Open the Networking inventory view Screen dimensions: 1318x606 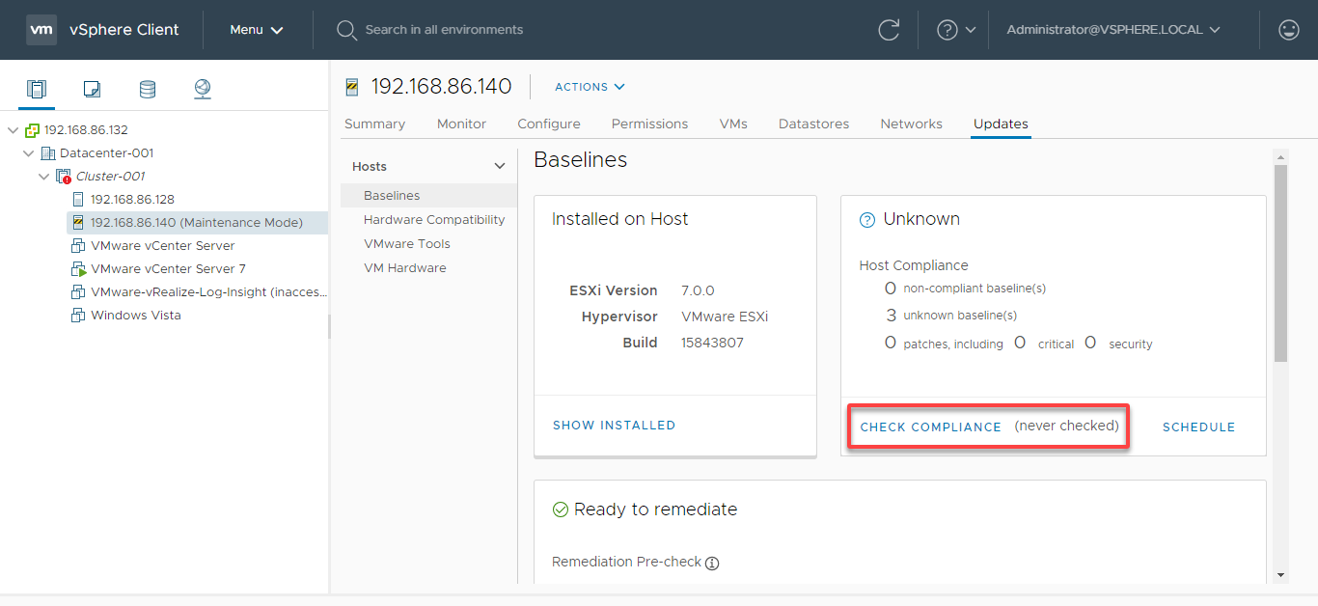203,90
